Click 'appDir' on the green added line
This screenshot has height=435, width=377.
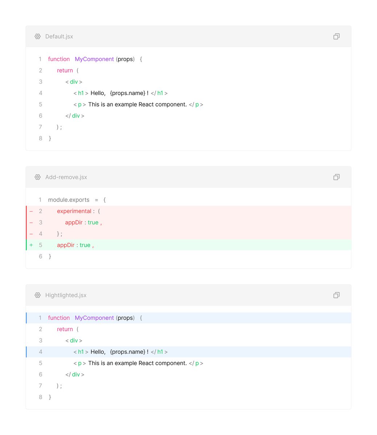point(66,245)
